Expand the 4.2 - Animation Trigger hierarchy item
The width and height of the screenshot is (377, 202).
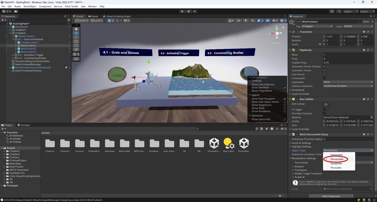[x=13, y=55]
